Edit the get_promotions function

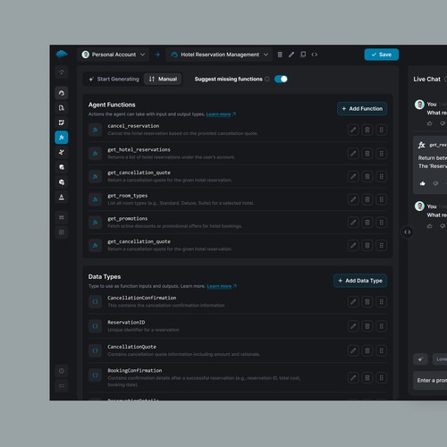pyautogui.click(x=353, y=223)
